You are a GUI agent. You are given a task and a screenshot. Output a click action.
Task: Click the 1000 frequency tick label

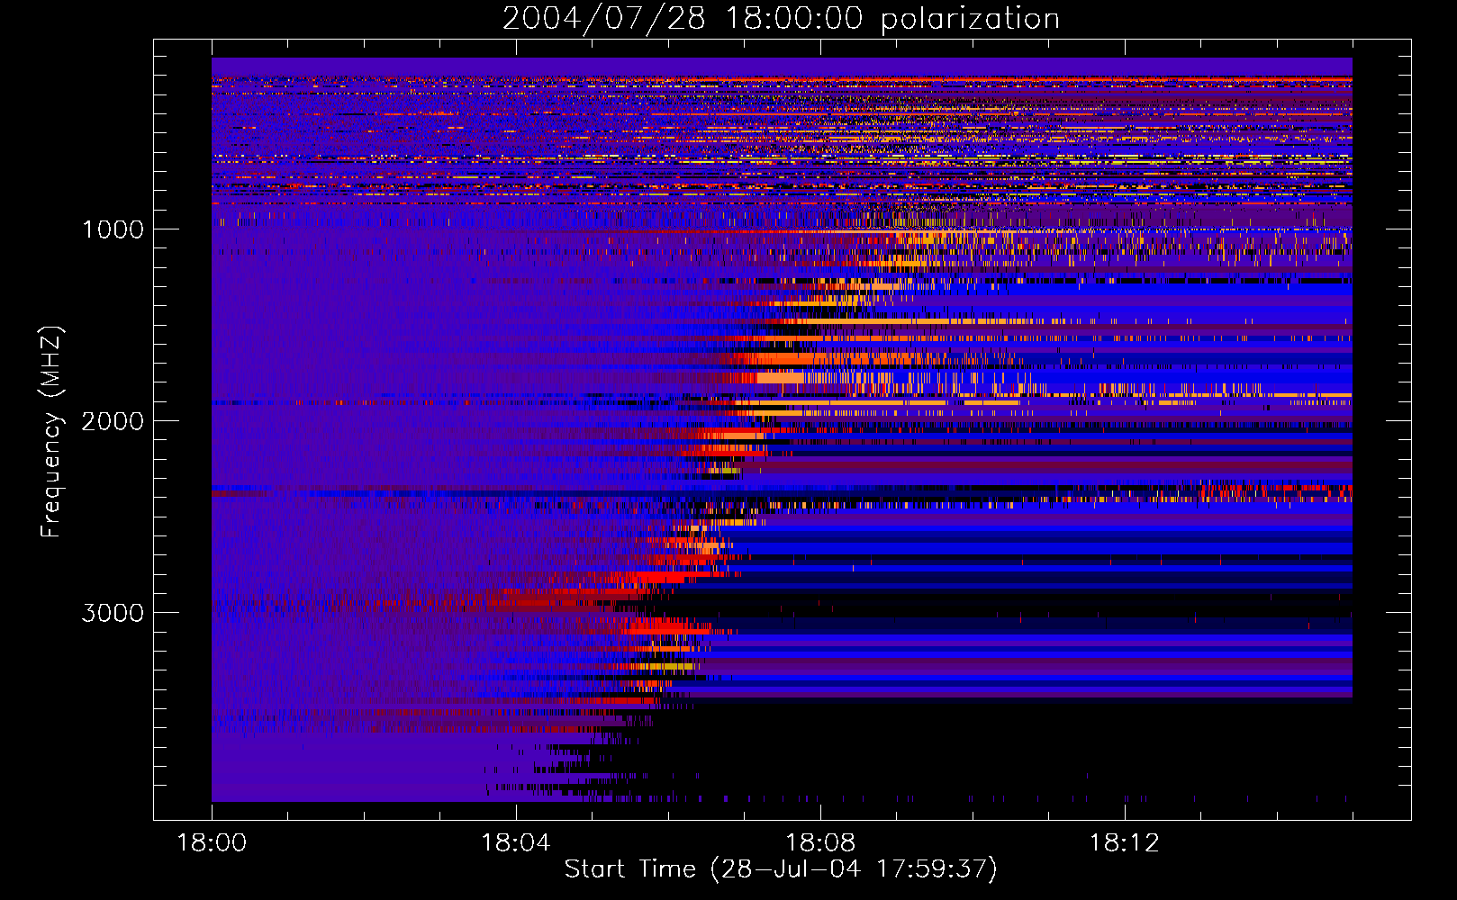113,229
